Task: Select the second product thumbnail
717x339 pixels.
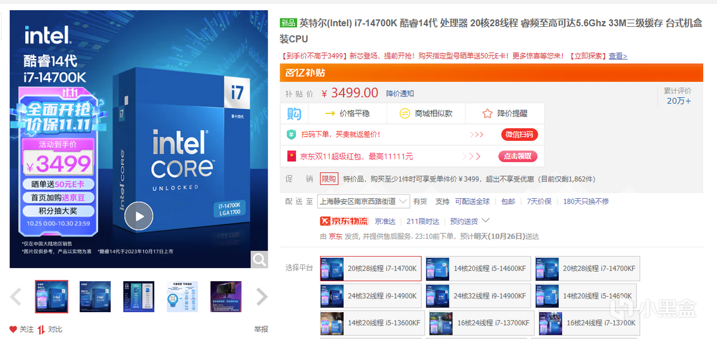Action: pyautogui.click(x=95, y=297)
